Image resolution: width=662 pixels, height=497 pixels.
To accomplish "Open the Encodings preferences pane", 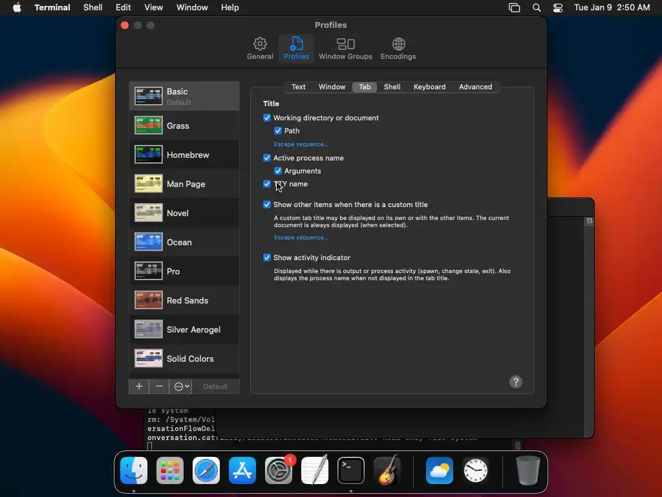I will 398,49.
